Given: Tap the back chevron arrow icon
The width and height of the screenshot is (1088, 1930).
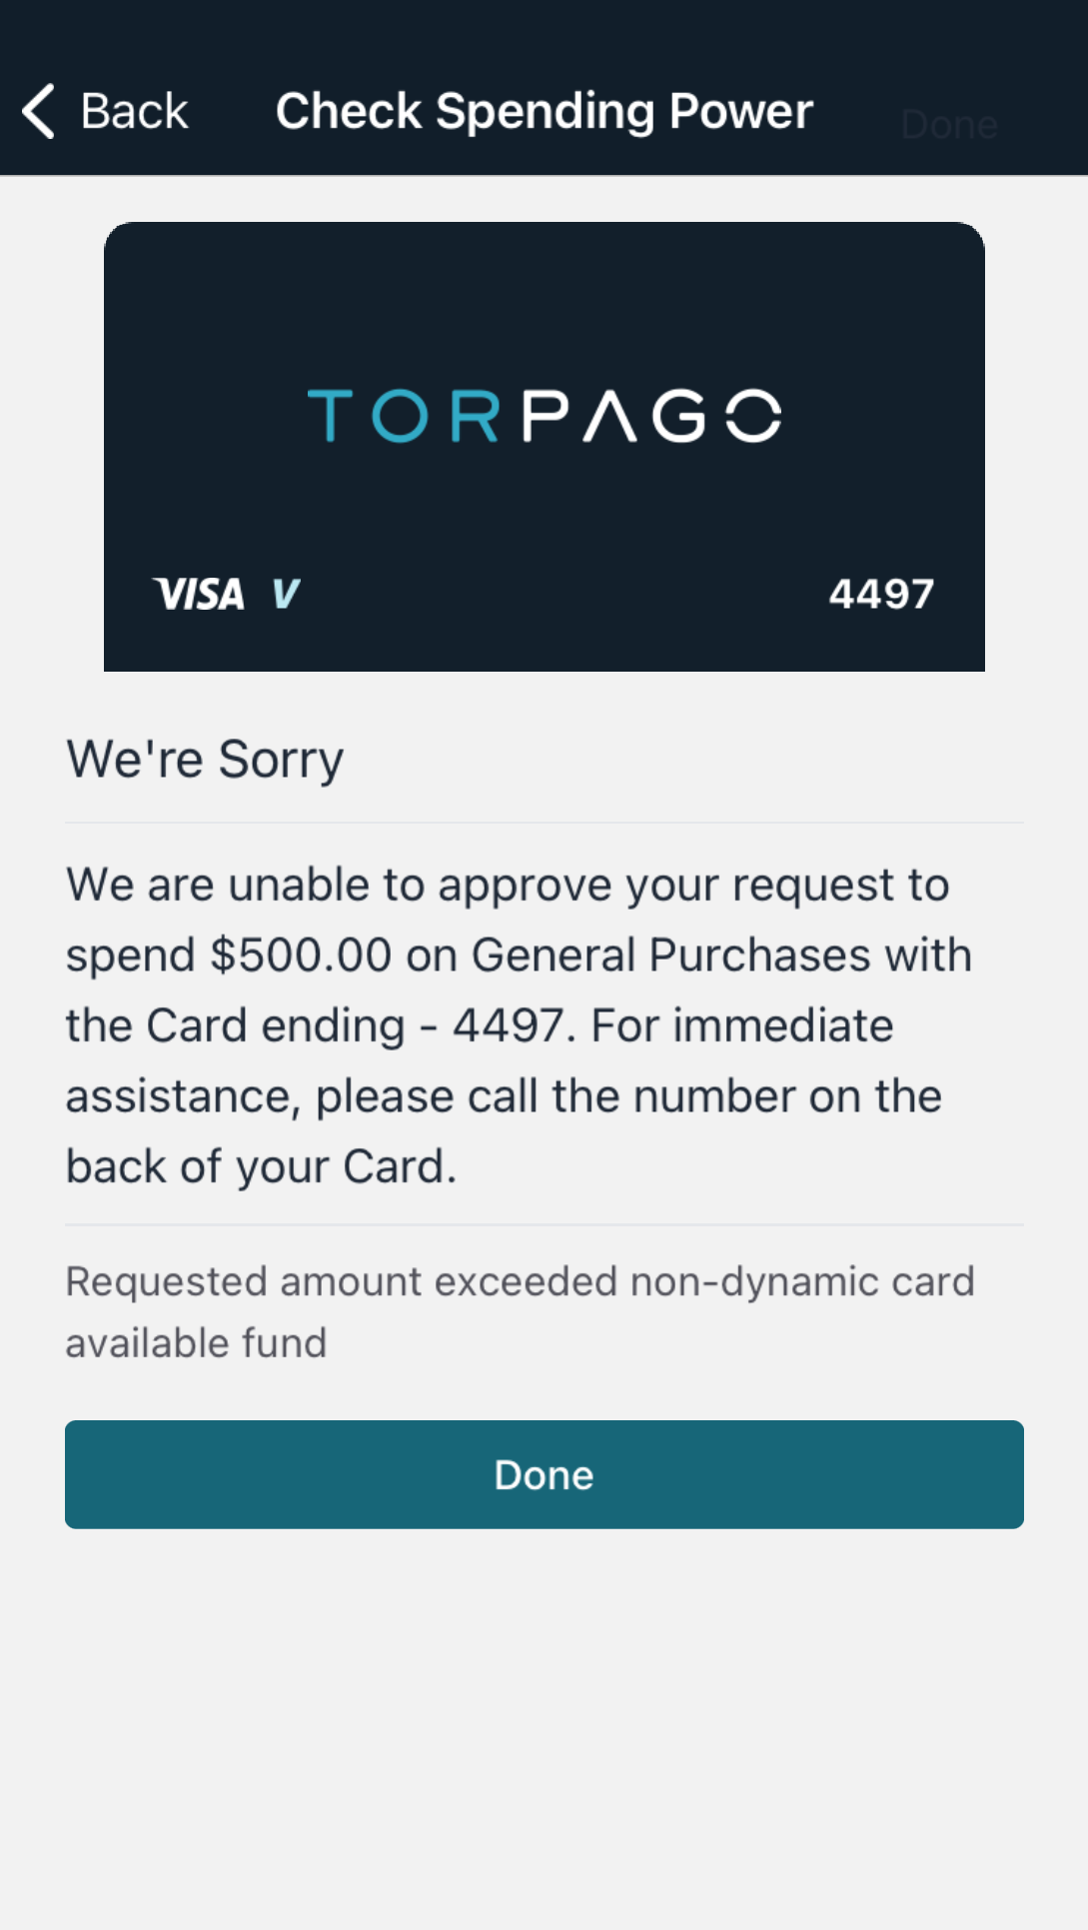Looking at the screenshot, I should tap(38, 111).
